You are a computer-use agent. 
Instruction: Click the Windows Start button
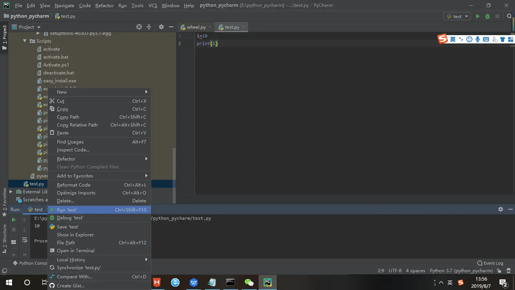[x=9, y=282]
